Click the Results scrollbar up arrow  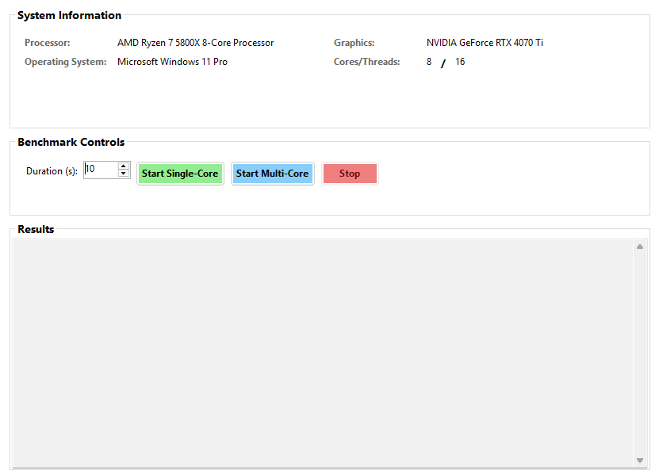tap(640, 246)
